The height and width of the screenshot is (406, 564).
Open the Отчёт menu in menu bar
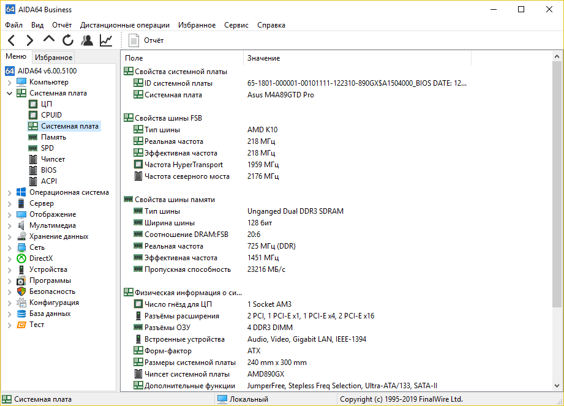pos(62,25)
